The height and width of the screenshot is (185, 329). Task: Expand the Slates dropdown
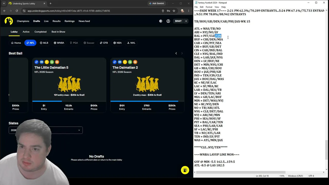(x=46, y=130)
